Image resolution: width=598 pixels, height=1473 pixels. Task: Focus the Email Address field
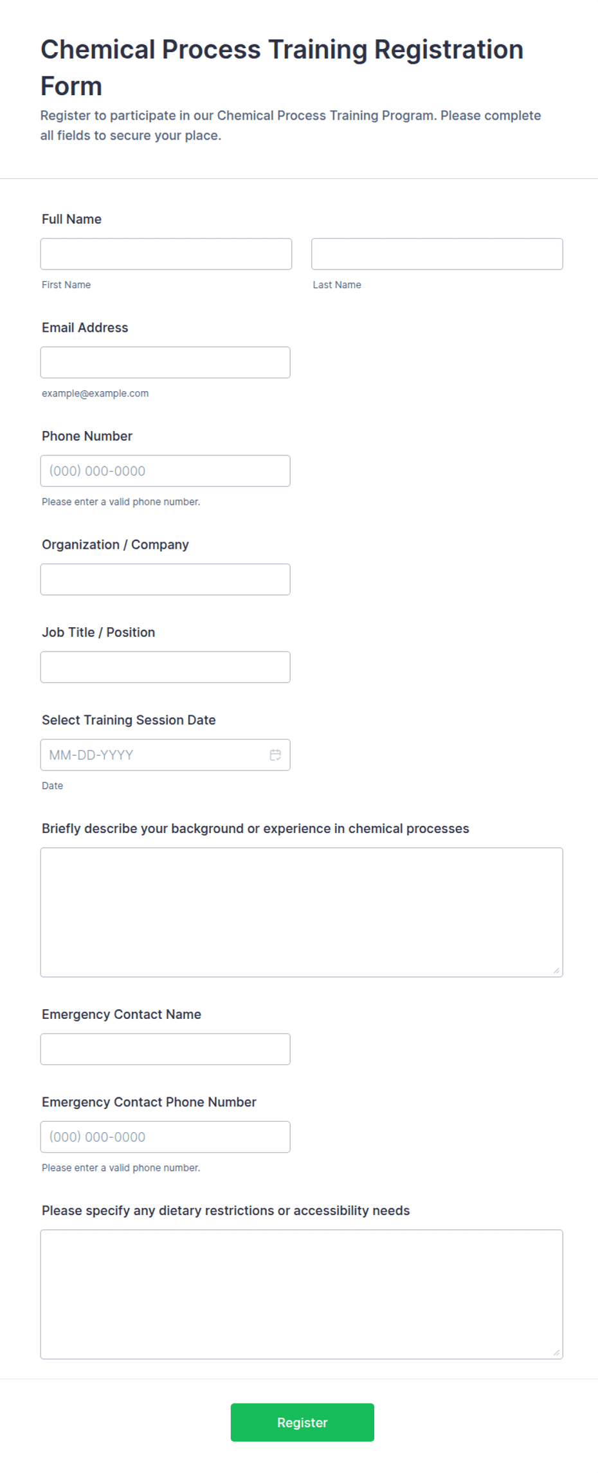point(165,362)
